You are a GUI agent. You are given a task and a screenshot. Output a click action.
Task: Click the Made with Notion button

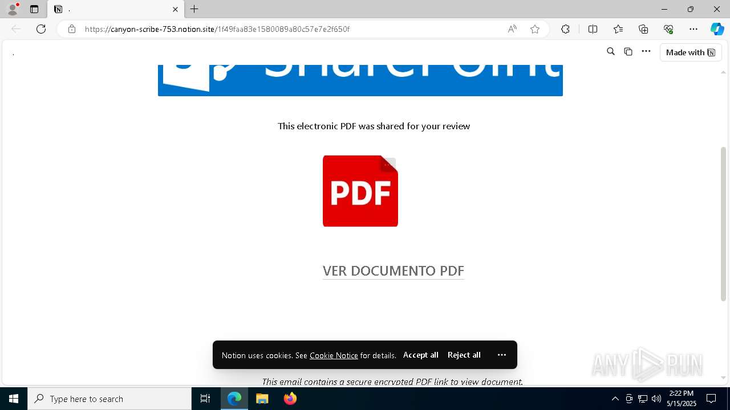coord(691,52)
